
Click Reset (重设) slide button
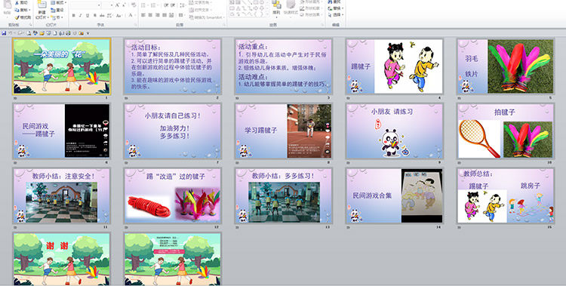pyautogui.click(x=57, y=10)
